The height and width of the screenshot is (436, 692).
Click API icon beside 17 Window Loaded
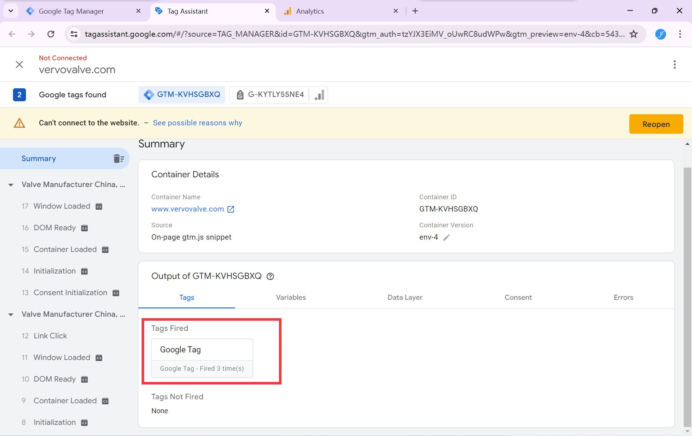click(x=99, y=206)
